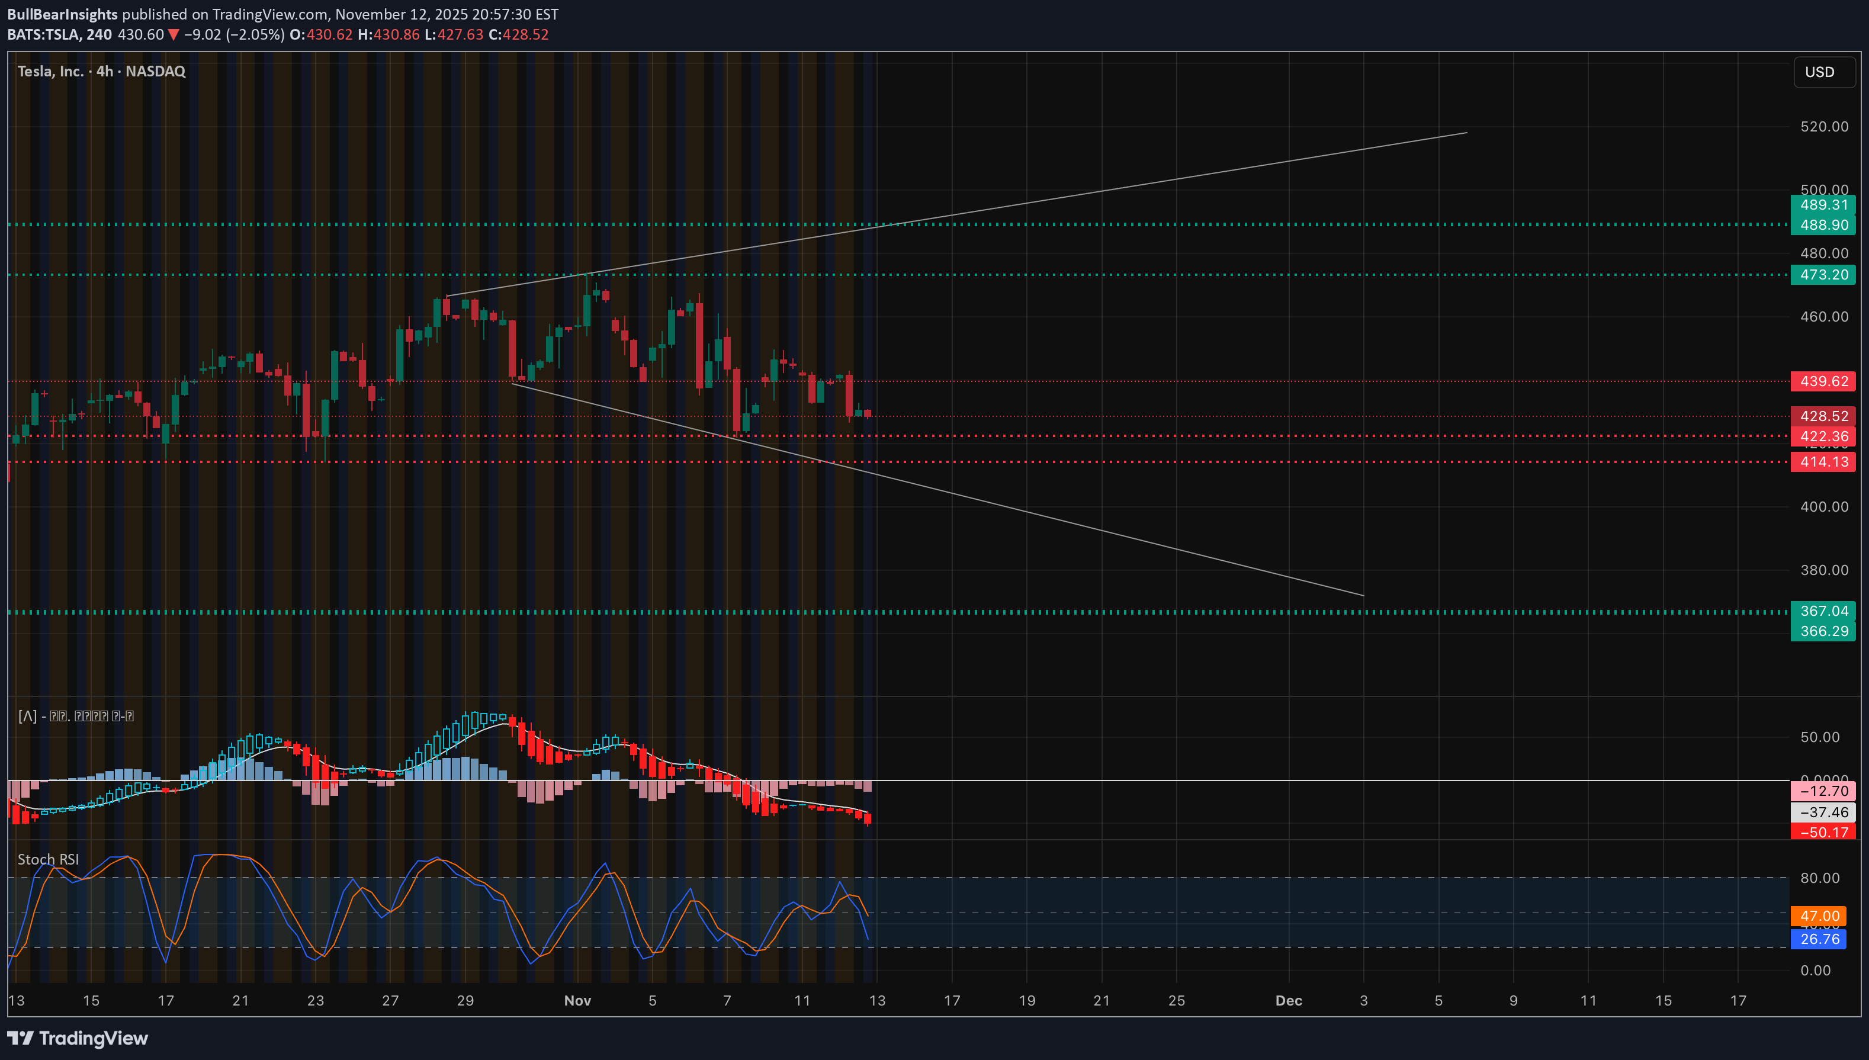Viewport: 1869px width, 1060px height.
Task: Click the Nov label on time axis
Action: [577, 1000]
